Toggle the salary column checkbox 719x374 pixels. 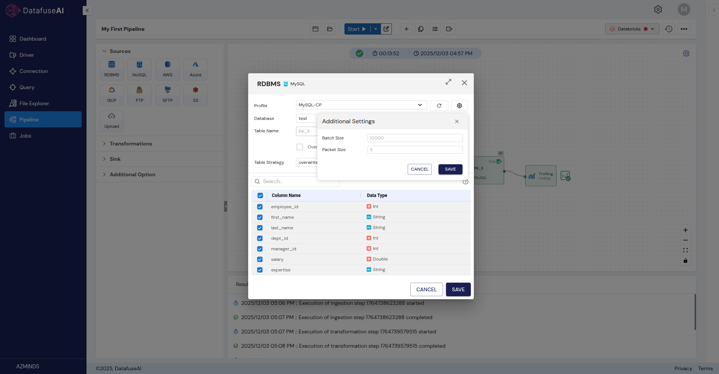point(260,259)
